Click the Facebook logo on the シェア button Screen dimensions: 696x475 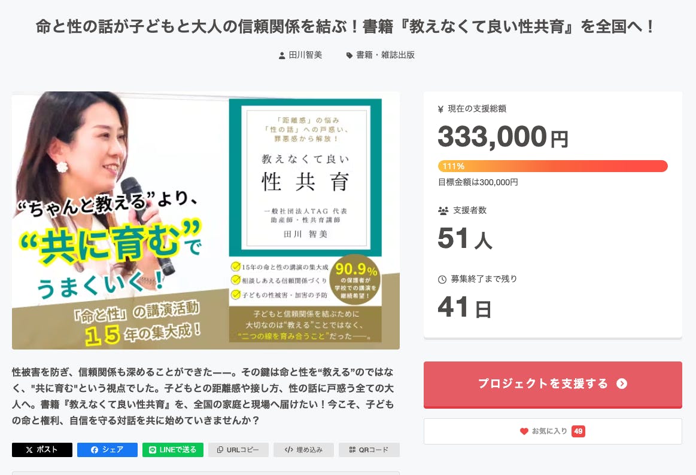click(x=95, y=450)
